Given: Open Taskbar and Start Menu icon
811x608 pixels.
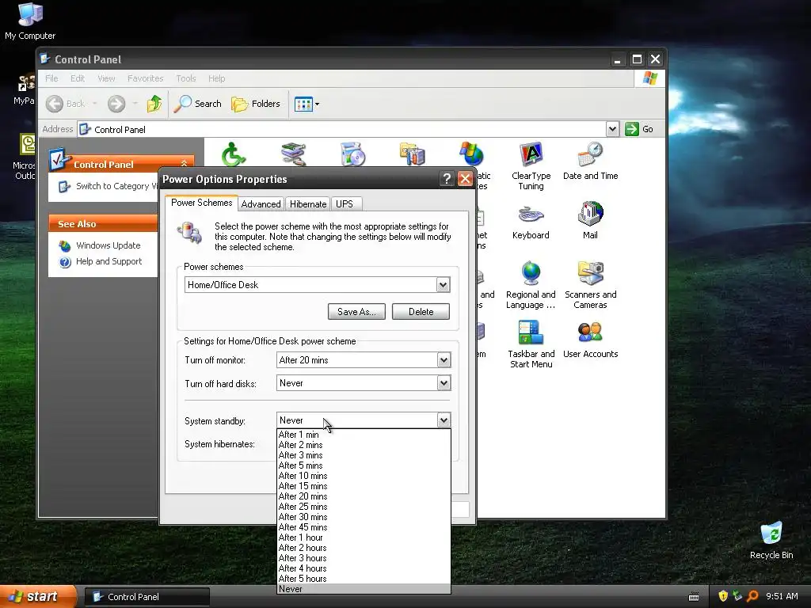Looking at the screenshot, I should pyautogui.click(x=531, y=344).
